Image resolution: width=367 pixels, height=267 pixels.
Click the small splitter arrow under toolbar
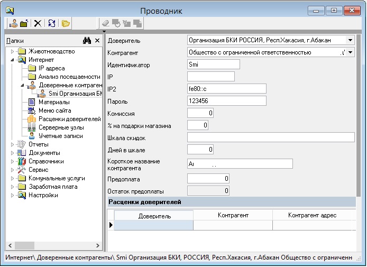pyautogui.click(x=104, y=32)
